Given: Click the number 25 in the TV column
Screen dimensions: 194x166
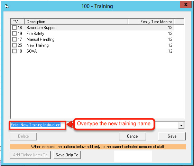Looking at the screenshot, I should 20,45.
